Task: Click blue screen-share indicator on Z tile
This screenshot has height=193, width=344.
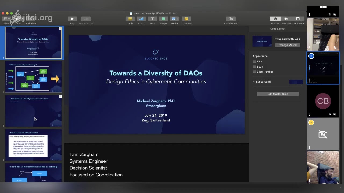Action: pyautogui.click(x=311, y=56)
